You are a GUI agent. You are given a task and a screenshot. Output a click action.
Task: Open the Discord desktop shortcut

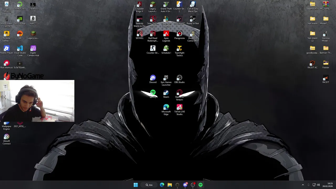coord(153,79)
